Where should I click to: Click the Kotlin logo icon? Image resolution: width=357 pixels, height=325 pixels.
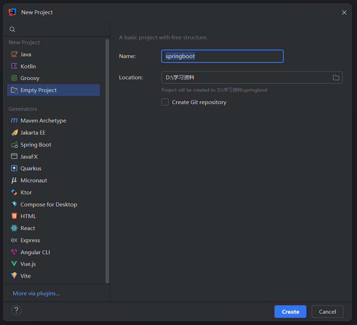pyautogui.click(x=14, y=66)
